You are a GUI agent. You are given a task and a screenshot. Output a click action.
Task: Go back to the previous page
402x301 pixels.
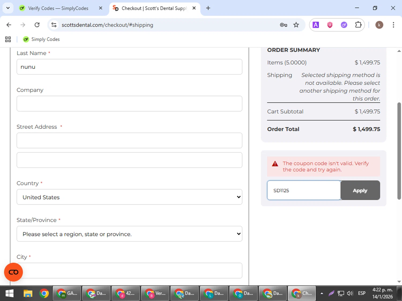pyautogui.click(x=9, y=25)
